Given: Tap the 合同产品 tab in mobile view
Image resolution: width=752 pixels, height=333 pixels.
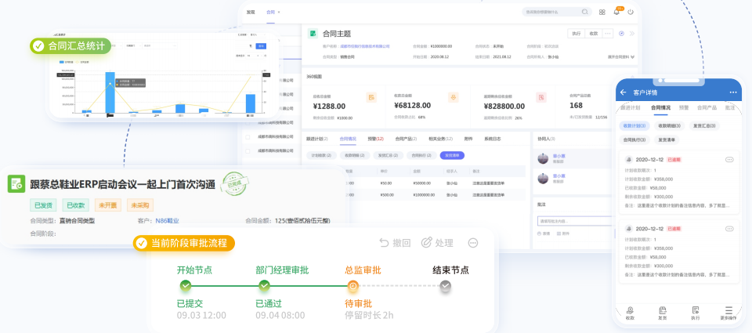Looking at the screenshot, I should tap(707, 108).
